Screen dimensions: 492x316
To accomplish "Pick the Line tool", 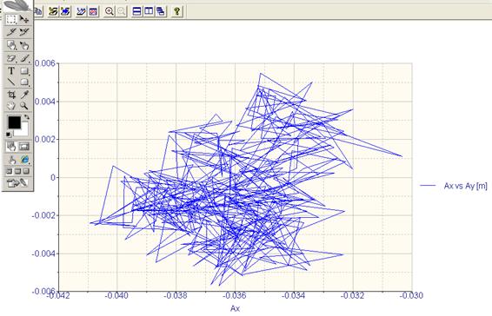I will click(x=11, y=82).
